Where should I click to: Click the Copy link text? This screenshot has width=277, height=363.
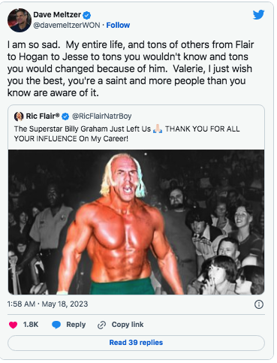[128, 325]
